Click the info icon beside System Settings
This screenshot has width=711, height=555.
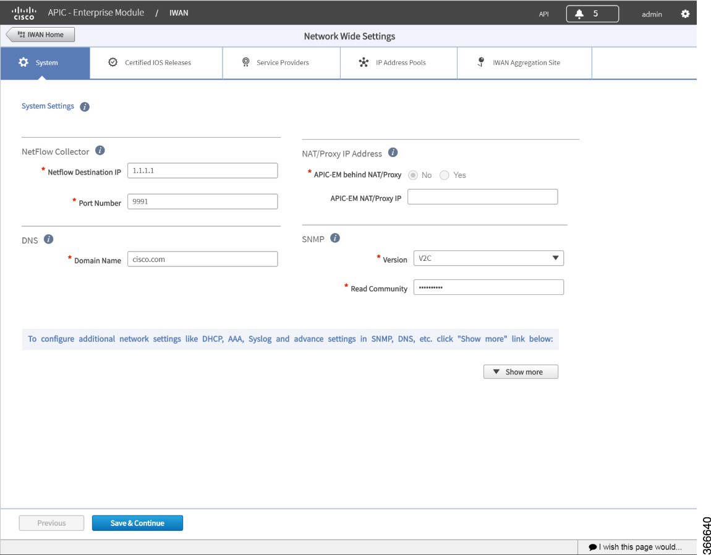click(85, 107)
